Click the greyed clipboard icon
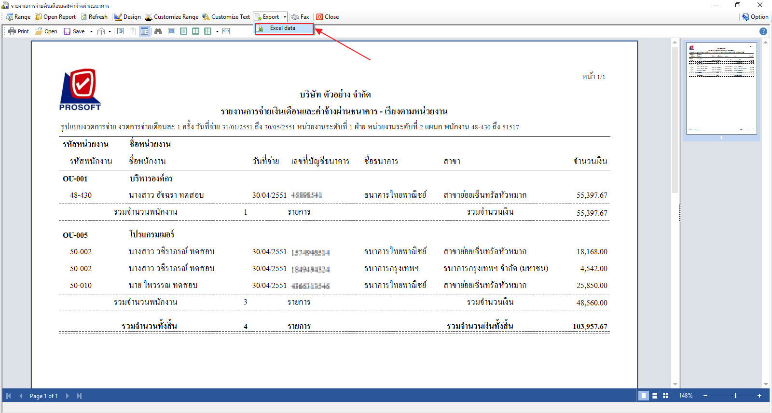 [x=133, y=31]
